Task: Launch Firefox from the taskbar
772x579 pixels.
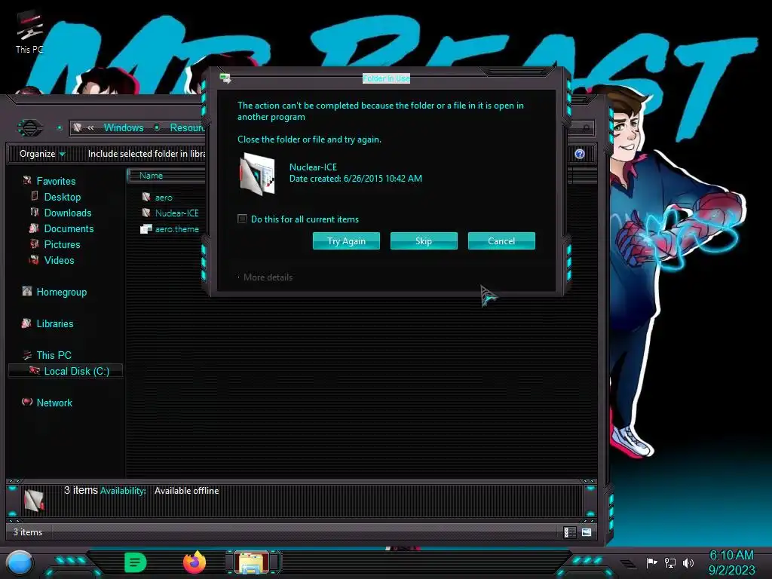Action: (195, 562)
